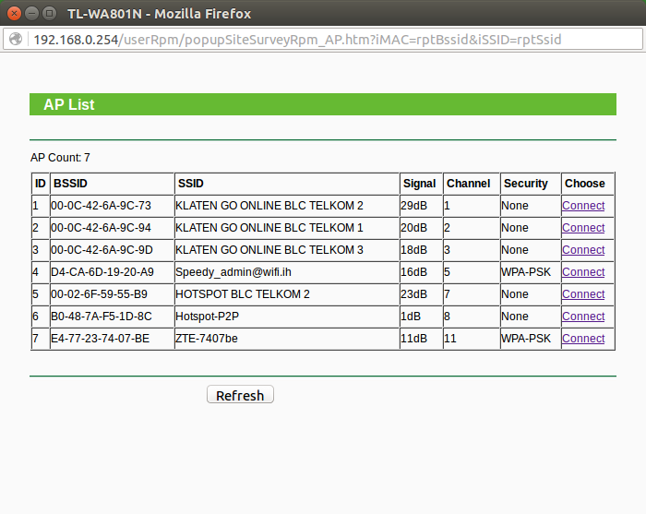Click WPA-PSK security for Speedy_admin@wifi.ih

[526, 272]
